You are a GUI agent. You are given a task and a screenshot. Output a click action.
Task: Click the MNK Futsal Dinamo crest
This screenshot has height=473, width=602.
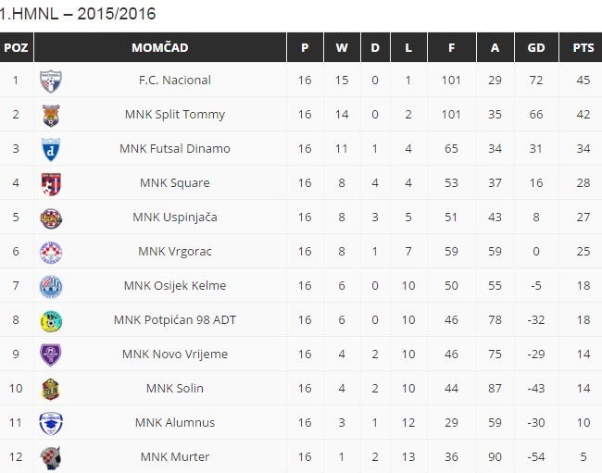pyautogui.click(x=51, y=149)
